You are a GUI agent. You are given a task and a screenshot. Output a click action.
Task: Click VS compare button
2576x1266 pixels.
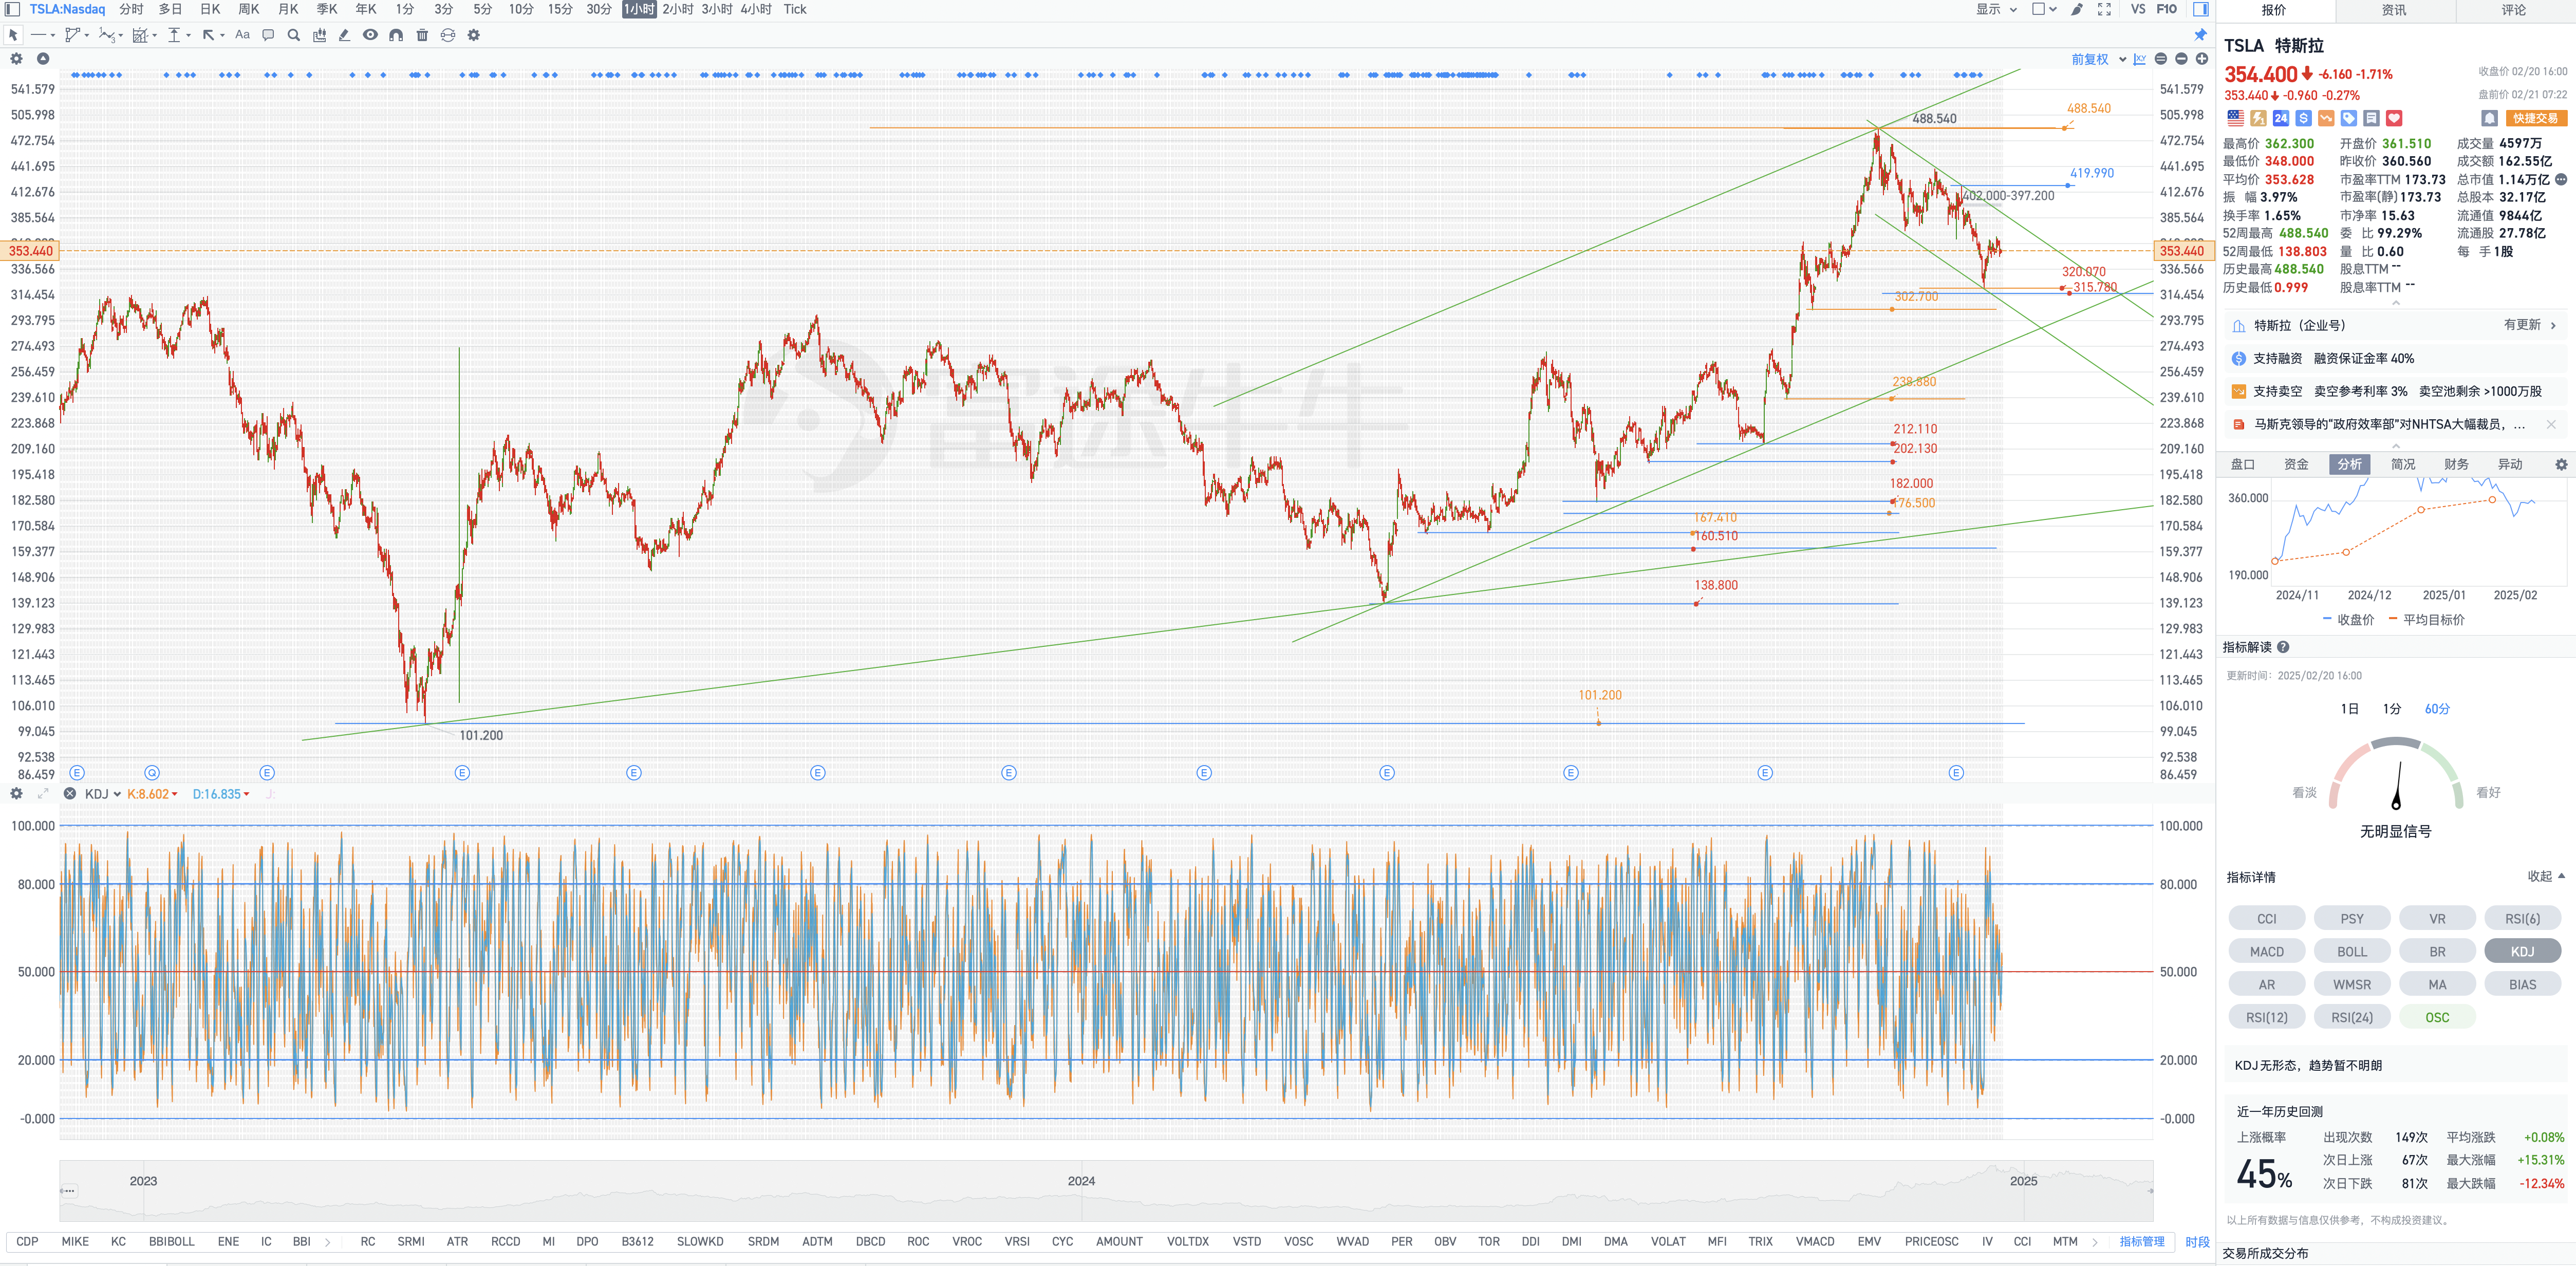click(2137, 9)
